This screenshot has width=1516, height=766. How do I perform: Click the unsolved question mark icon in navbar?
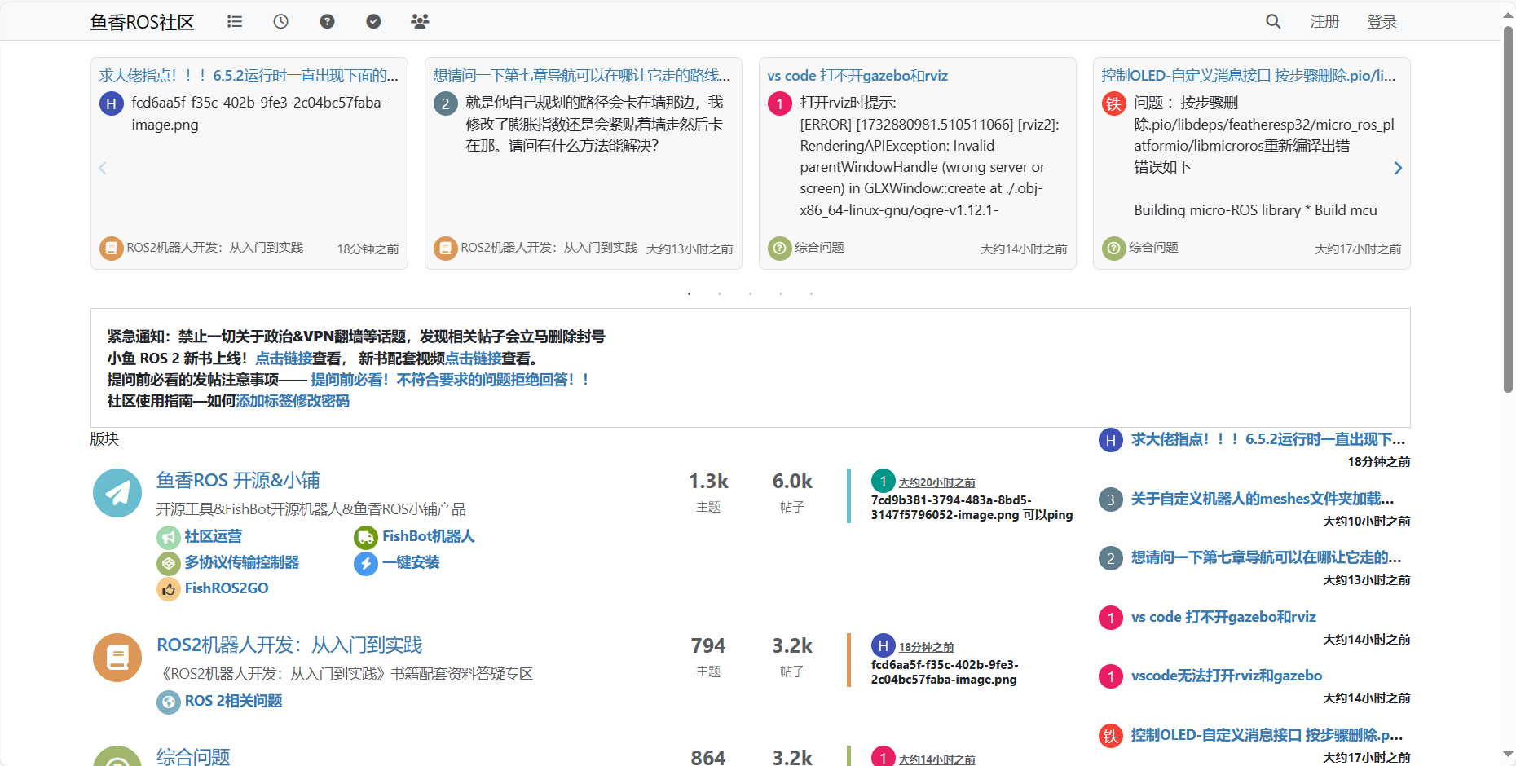coord(327,22)
